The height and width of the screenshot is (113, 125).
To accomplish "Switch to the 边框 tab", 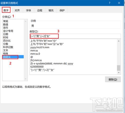I will [40, 10].
